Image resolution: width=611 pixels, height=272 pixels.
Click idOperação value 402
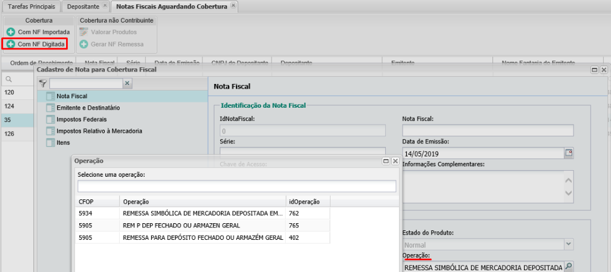294,237
